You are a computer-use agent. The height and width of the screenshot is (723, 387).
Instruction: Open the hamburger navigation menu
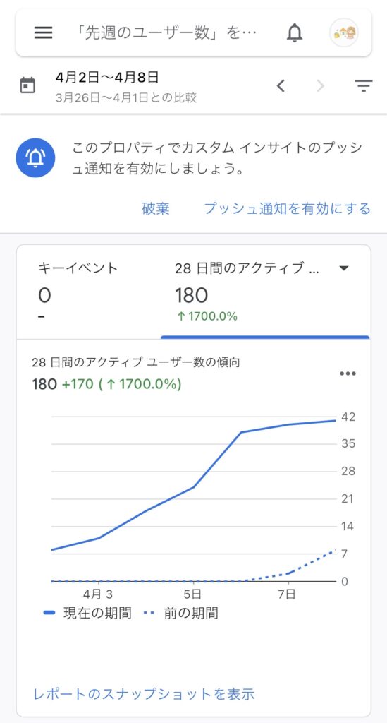(43, 32)
